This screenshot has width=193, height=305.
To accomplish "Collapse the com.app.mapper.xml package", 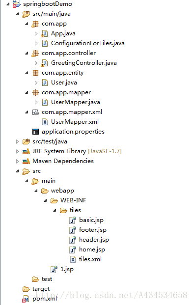I will [x=27, y=112].
